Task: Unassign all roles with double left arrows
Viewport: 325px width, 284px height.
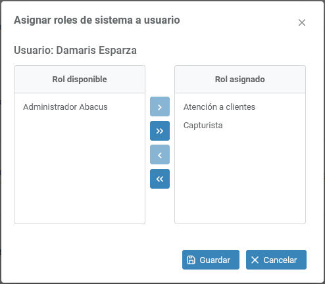Action: [160, 179]
